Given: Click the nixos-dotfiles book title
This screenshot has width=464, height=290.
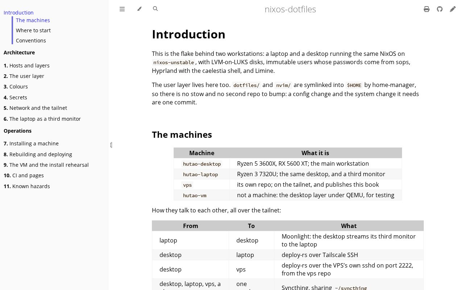Looking at the screenshot, I should [290, 9].
